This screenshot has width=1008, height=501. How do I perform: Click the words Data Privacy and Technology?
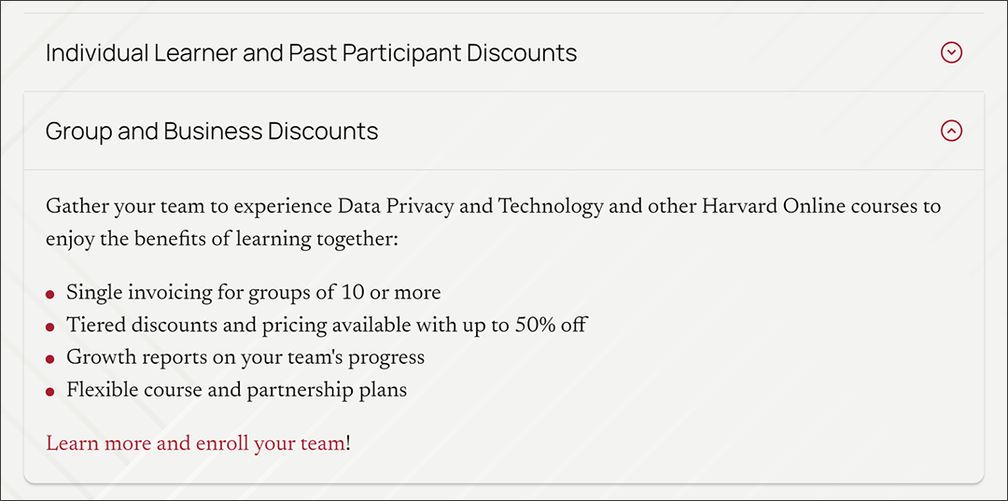[469, 207]
